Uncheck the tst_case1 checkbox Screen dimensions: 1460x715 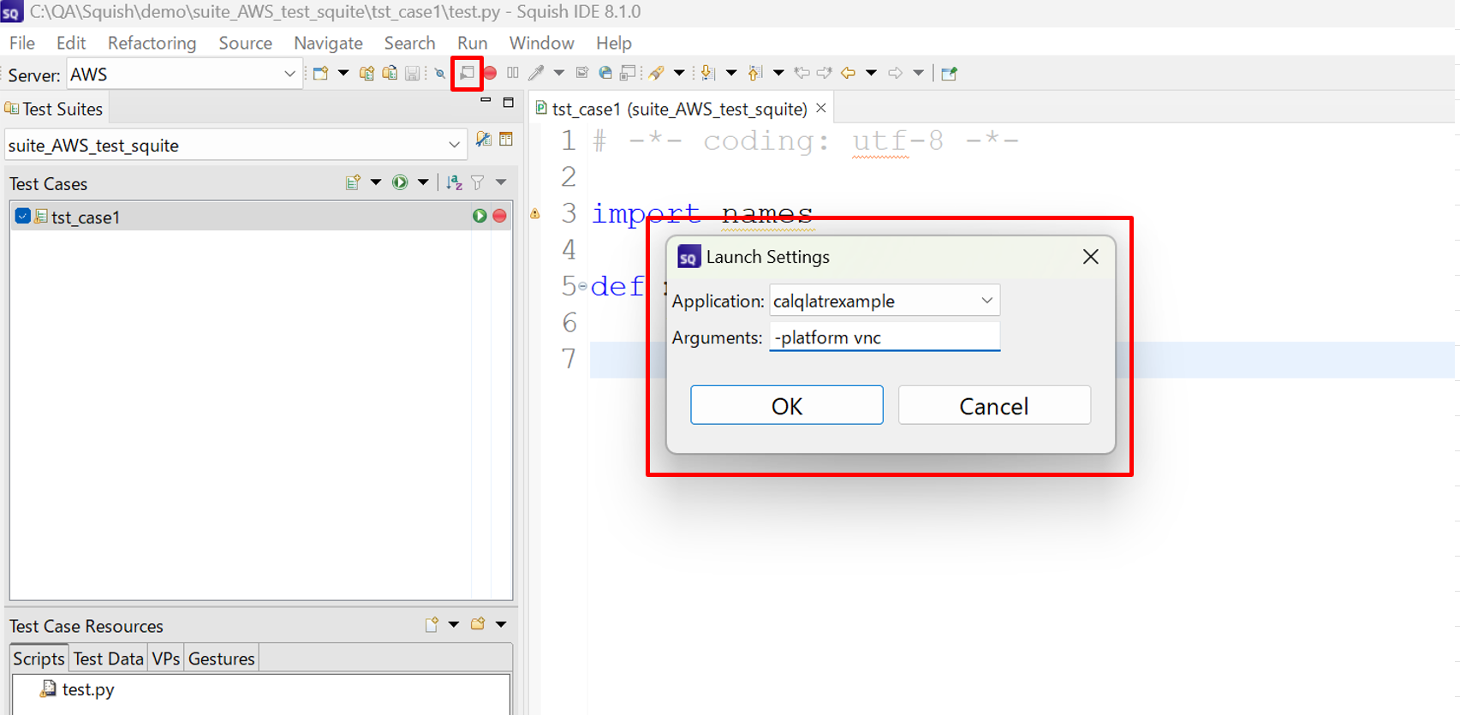23,217
